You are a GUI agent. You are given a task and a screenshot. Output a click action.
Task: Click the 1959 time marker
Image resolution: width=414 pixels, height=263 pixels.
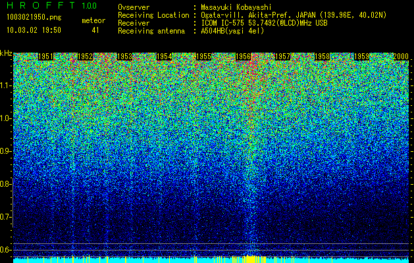(361, 57)
